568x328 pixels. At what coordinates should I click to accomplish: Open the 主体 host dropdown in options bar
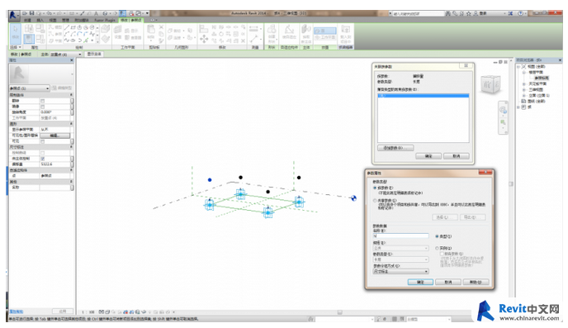(x=65, y=55)
